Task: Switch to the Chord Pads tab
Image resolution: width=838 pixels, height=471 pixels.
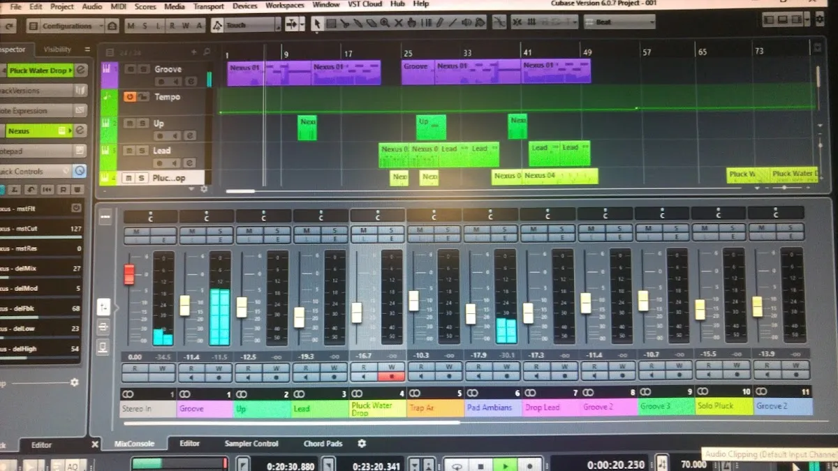Action: 323,444
